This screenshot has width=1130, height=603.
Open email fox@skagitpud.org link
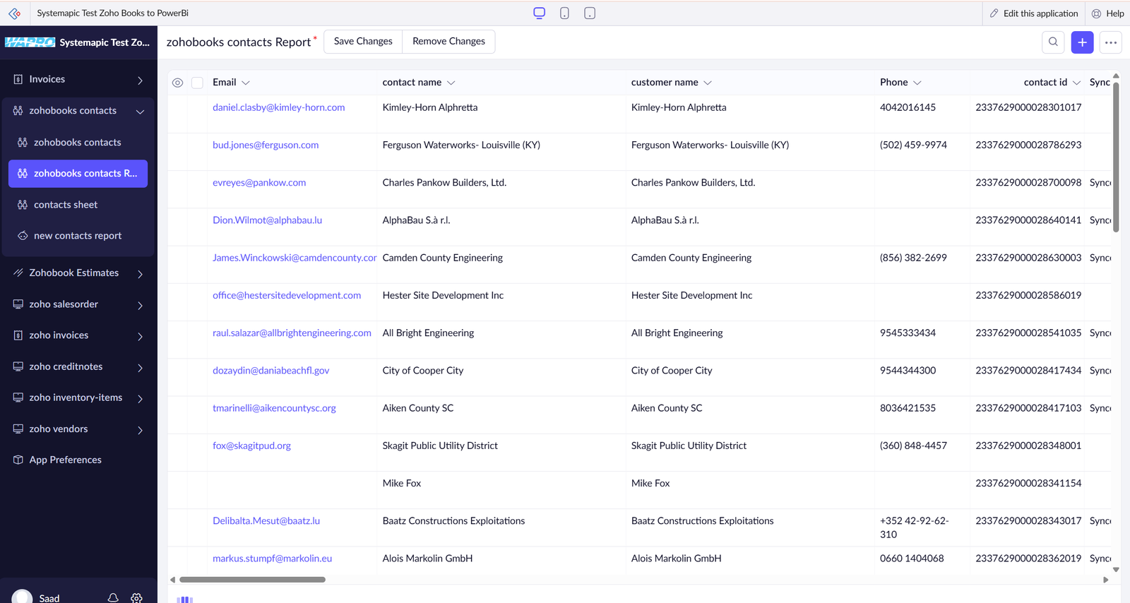click(251, 446)
